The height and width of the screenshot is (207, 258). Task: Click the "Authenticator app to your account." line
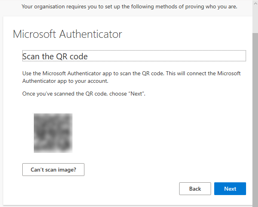pos(65,81)
